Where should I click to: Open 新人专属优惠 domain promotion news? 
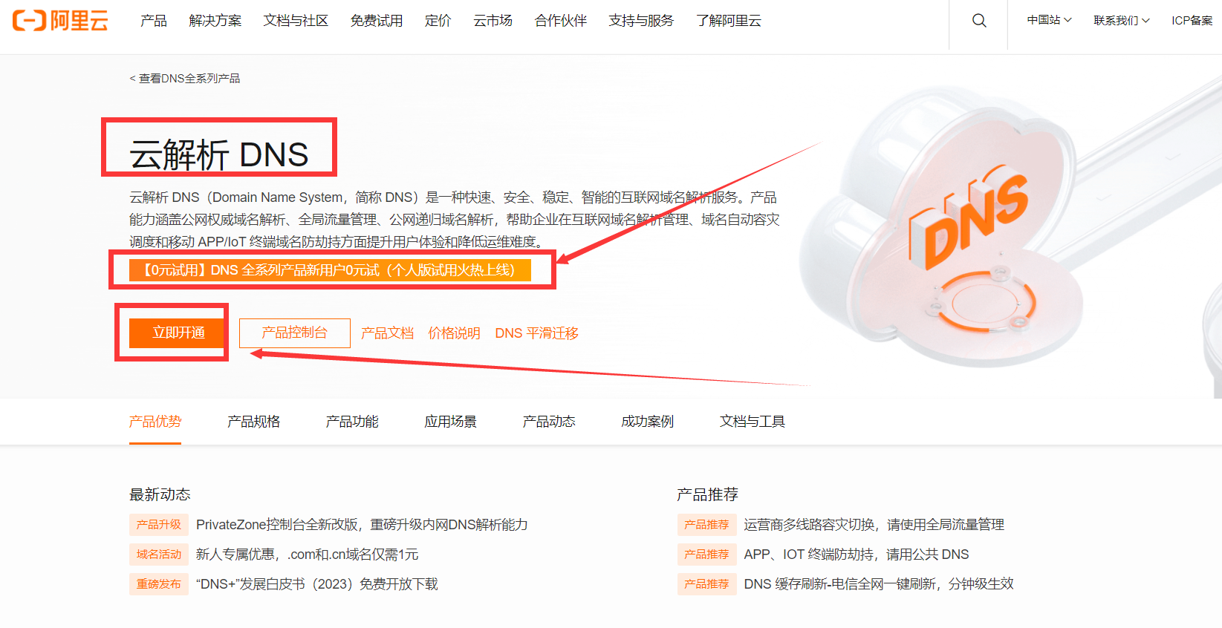tap(307, 555)
